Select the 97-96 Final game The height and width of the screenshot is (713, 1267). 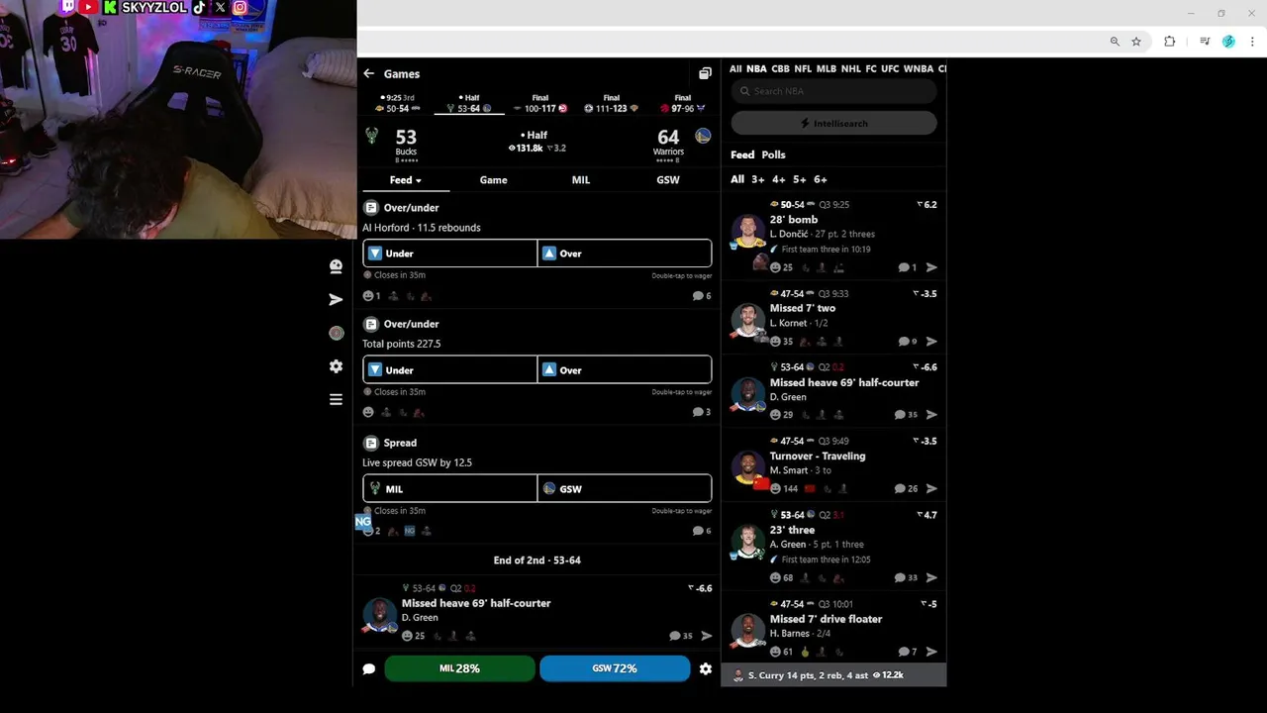(682, 103)
